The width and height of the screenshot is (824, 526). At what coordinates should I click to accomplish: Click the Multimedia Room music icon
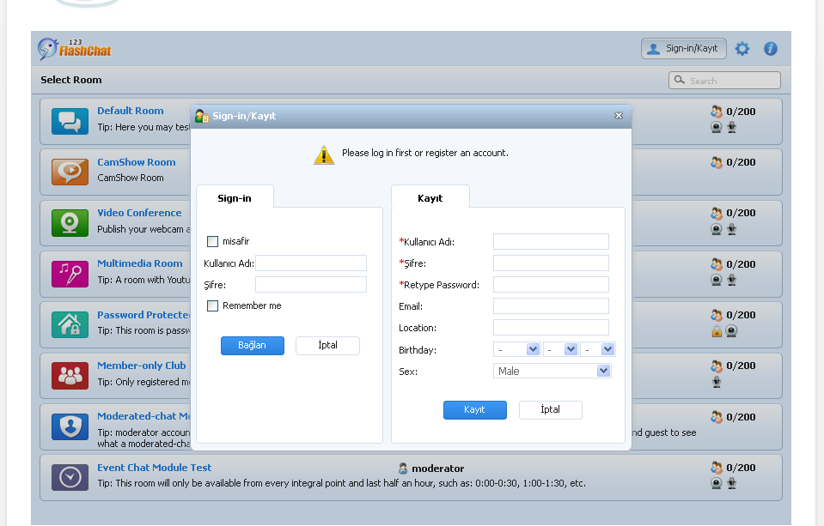coord(70,274)
